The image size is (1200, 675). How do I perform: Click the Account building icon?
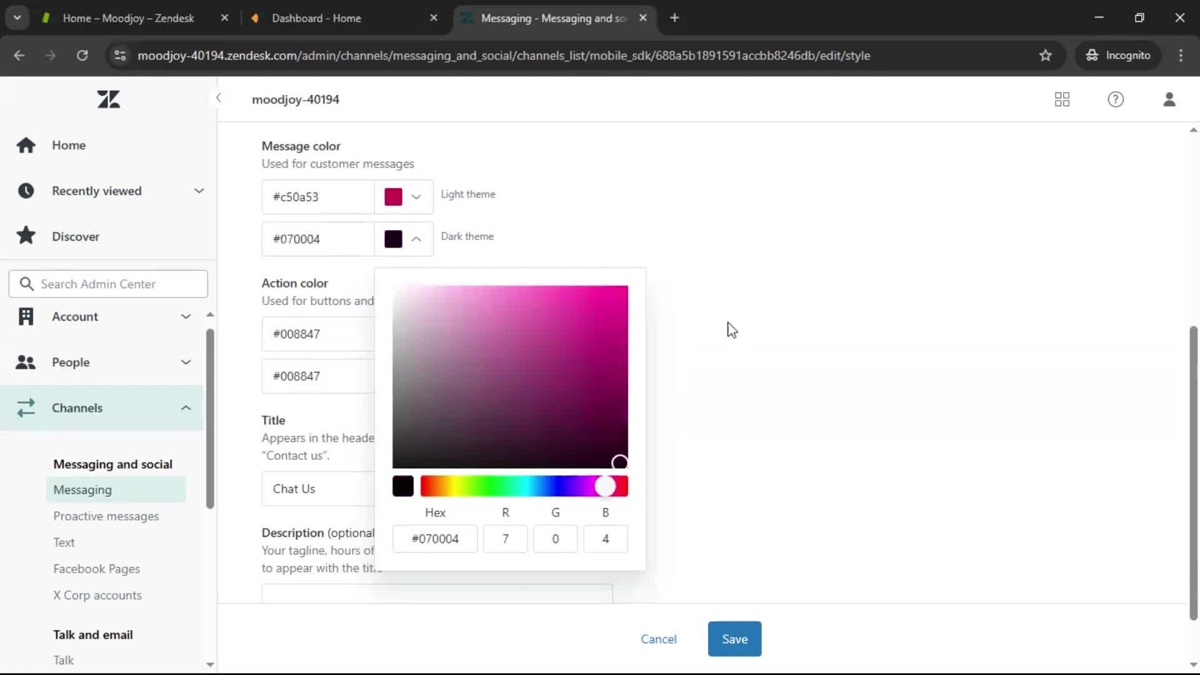pos(26,316)
